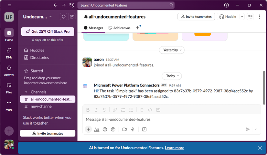Image resolution: width=267 pixels, height=155 pixels.
Task: Open Microsoft Power Platform Connectors app name
Action: [127, 85]
